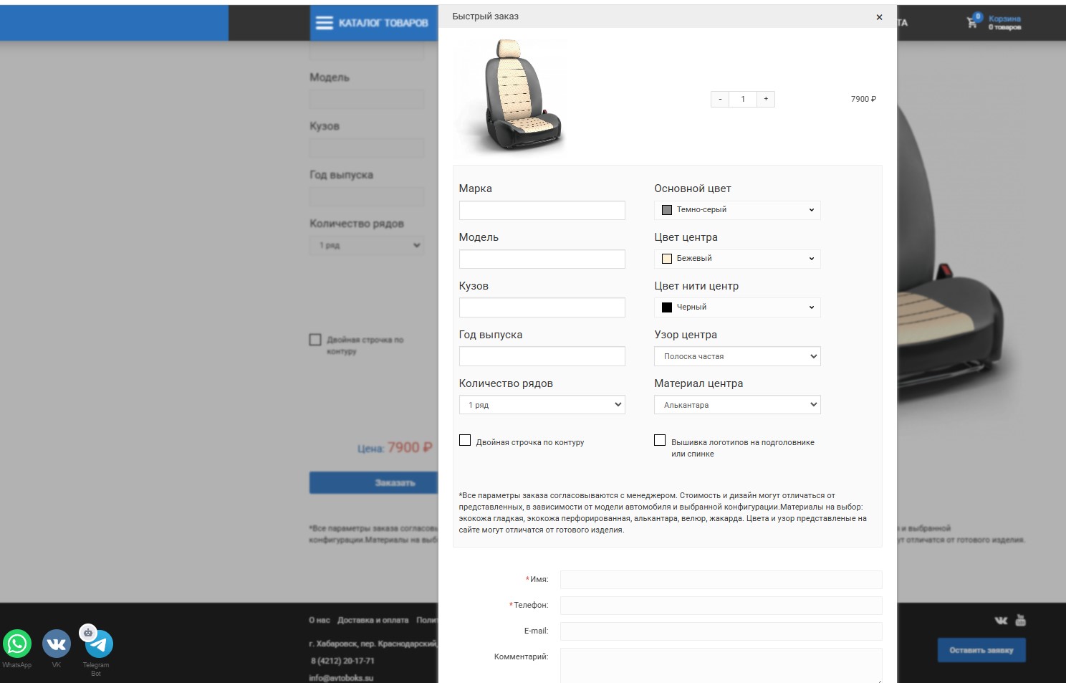
Task: Expand the Материал центра dropdown
Action: tap(737, 405)
